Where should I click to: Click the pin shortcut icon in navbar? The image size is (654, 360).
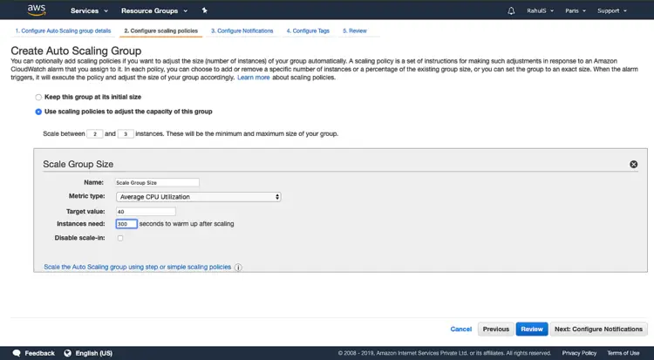(204, 10)
